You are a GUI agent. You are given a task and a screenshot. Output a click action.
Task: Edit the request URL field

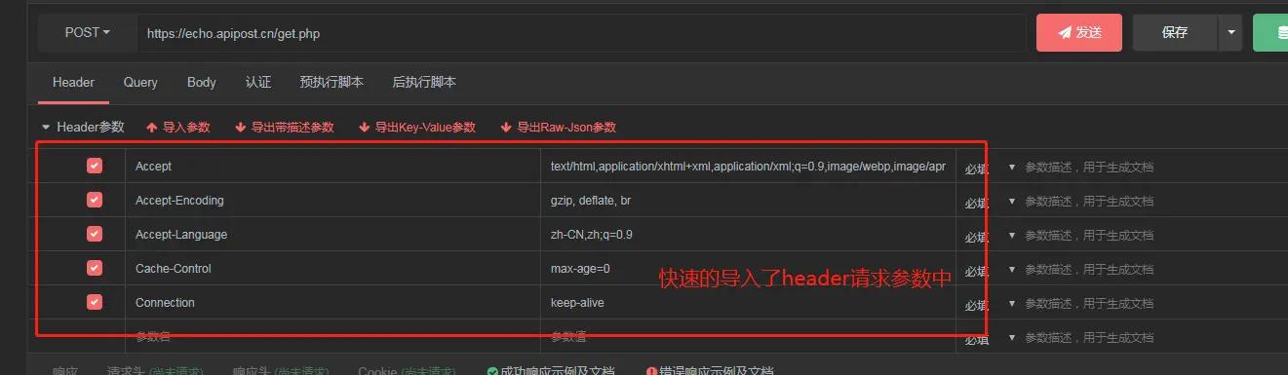581,33
